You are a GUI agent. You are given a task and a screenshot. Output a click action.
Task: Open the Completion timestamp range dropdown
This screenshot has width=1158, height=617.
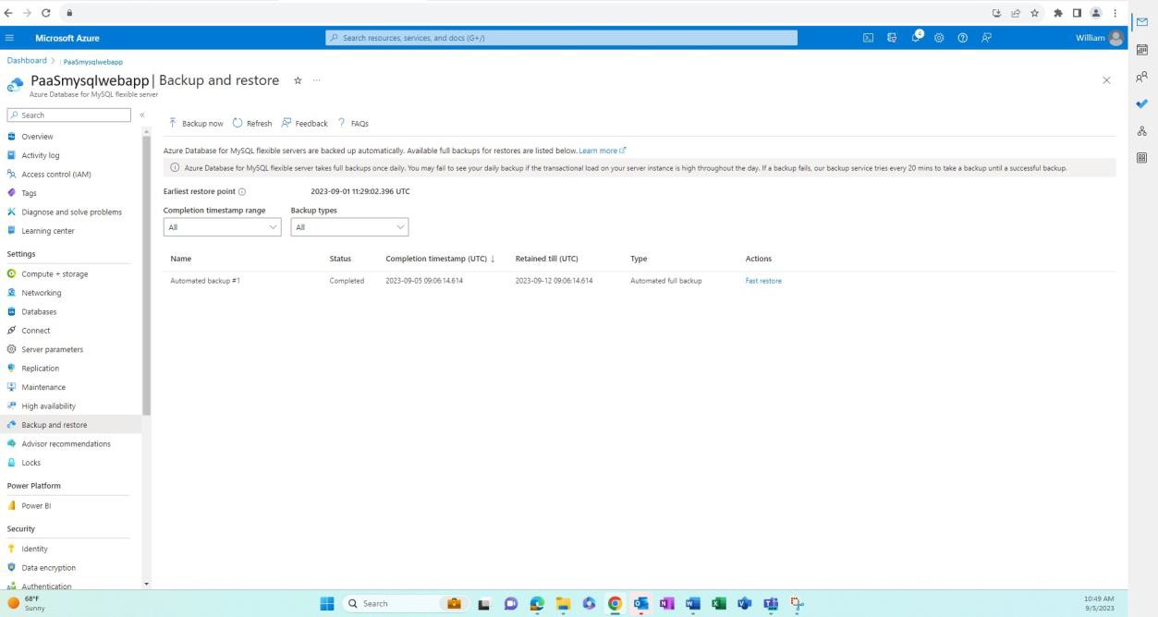[x=222, y=226]
